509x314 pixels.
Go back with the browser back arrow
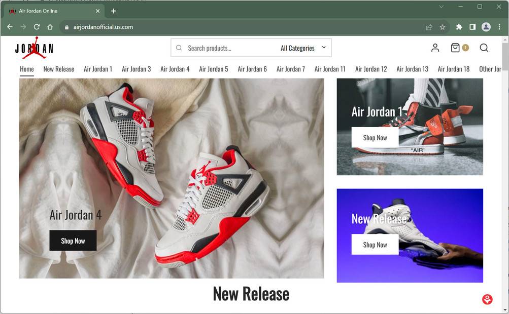(10, 27)
